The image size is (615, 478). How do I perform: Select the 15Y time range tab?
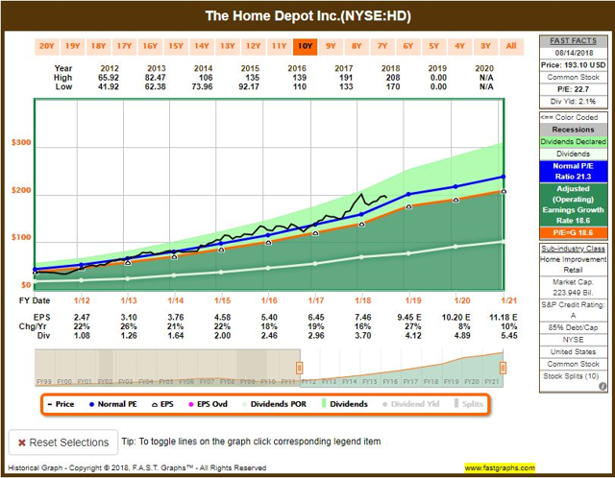tap(176, 46)
